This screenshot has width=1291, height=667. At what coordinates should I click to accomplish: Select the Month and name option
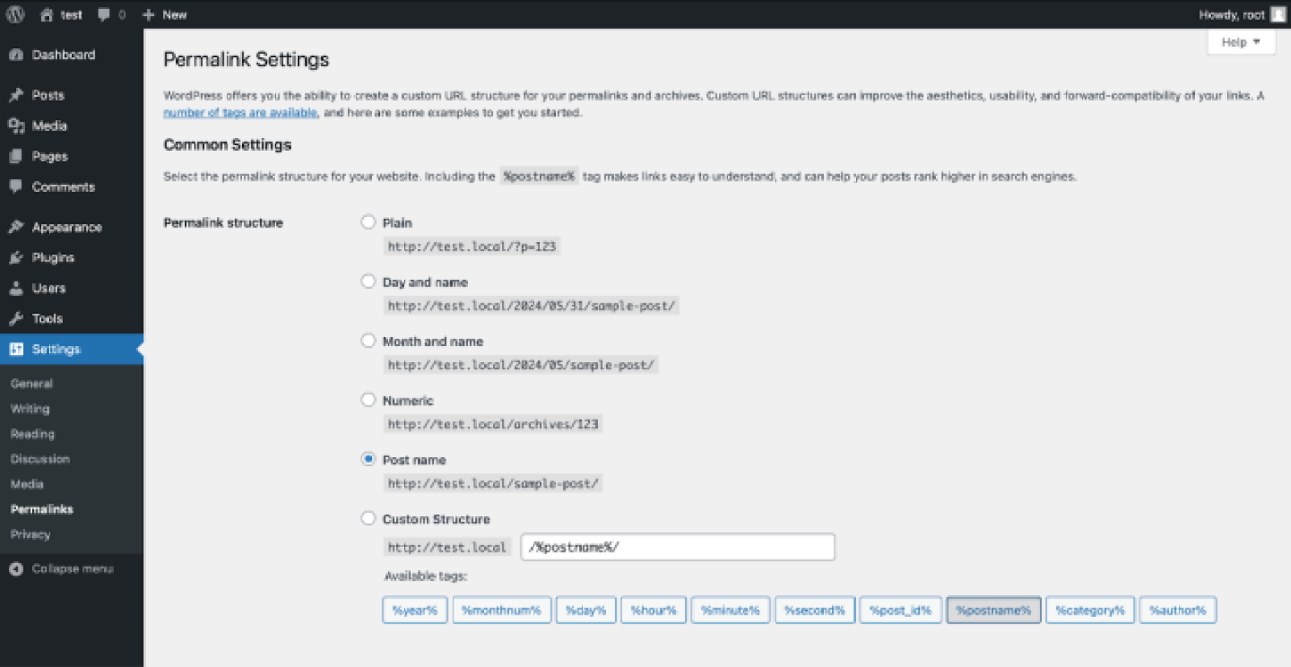368,340
